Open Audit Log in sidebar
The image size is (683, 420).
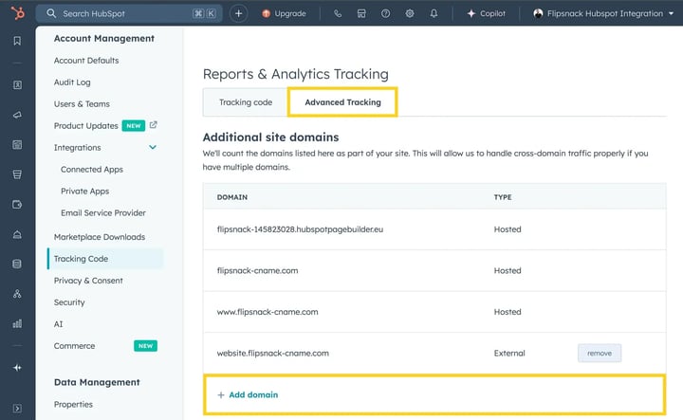72,82
